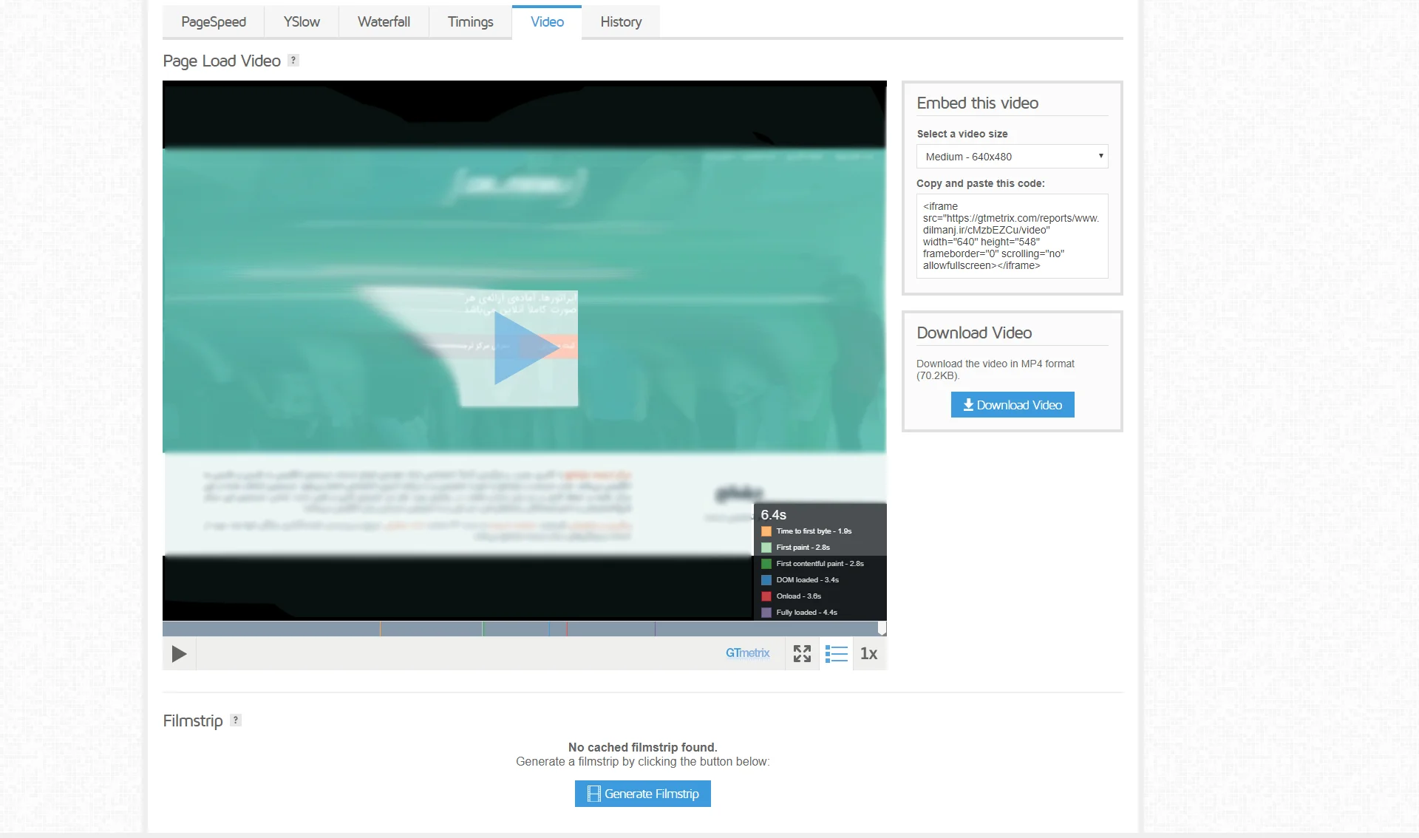Go to the Timings tab
1419x838 pixels.
point(470,22)
